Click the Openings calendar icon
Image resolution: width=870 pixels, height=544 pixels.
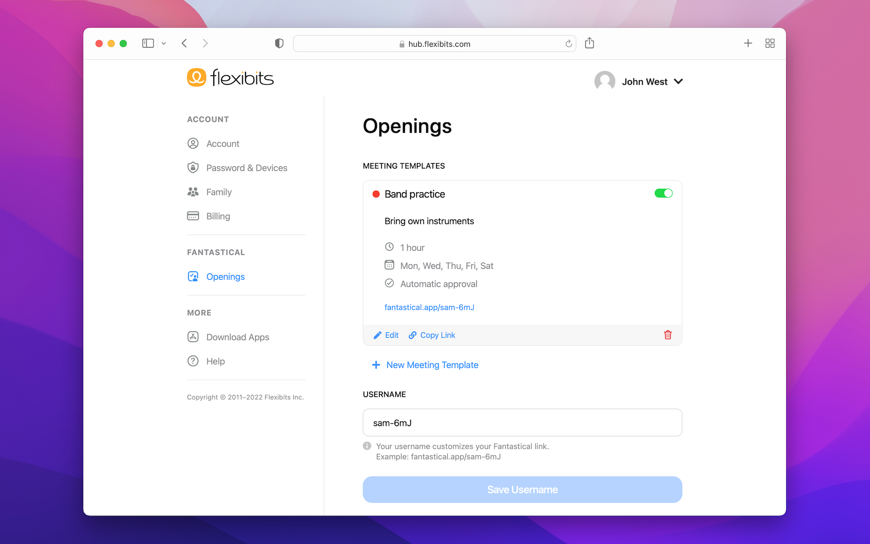point(193,276)
